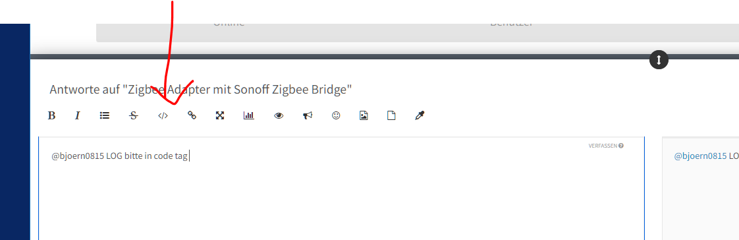Click inside the reply text area
Screen dimensions: 739x240
[341, 189]
